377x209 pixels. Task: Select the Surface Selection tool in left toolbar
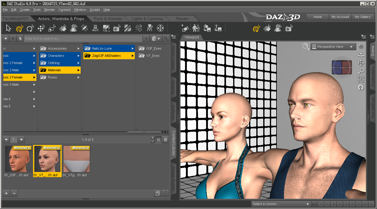(63, 29)
